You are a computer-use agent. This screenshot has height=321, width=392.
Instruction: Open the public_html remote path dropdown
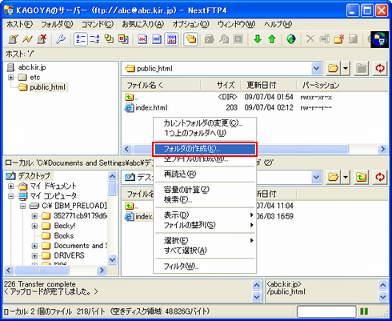tap(316, 69)
